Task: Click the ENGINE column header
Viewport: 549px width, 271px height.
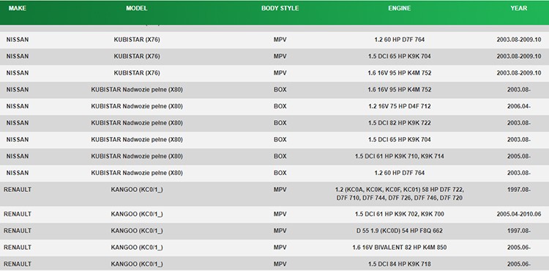Action: point(399,8)
